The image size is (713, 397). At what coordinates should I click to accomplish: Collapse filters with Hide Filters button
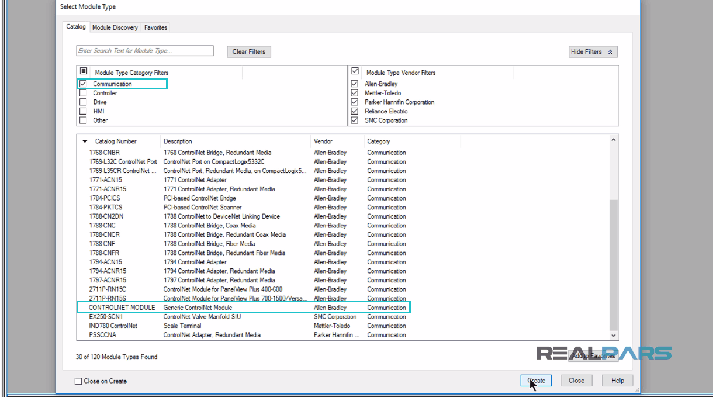point(593,51)
